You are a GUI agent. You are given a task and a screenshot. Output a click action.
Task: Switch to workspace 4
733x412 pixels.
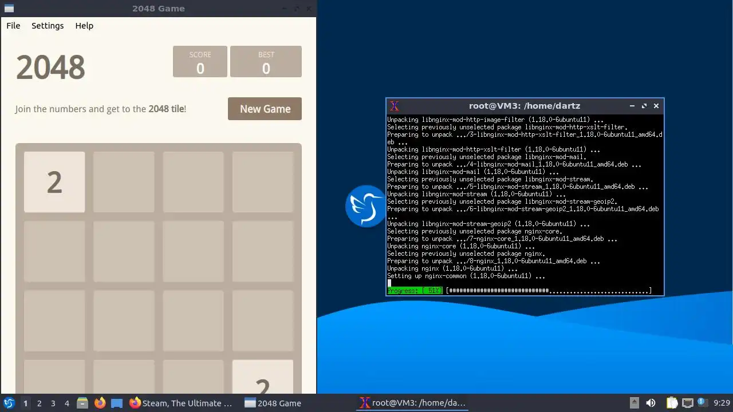[x=66, y=403]
